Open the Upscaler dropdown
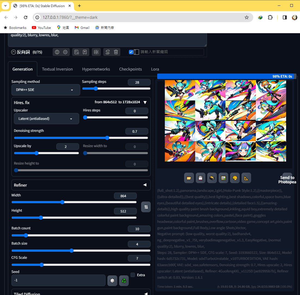This screenshot has width=300, height=295. (46, 119)
